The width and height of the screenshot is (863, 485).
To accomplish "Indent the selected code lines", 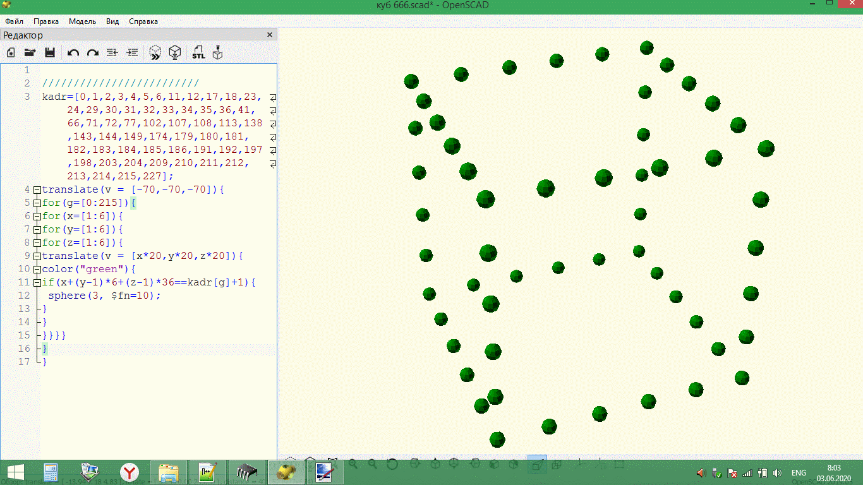I will click(132, 53).
